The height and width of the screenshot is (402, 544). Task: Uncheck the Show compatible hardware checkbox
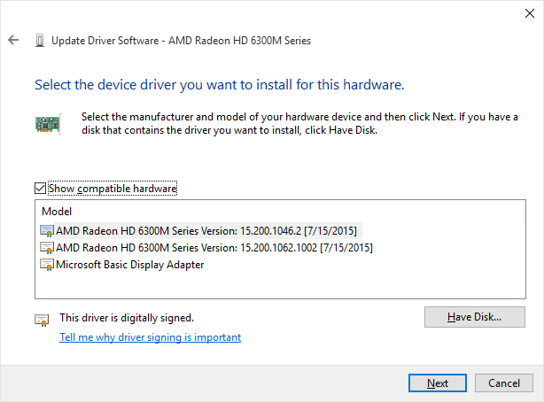[40, 189]
